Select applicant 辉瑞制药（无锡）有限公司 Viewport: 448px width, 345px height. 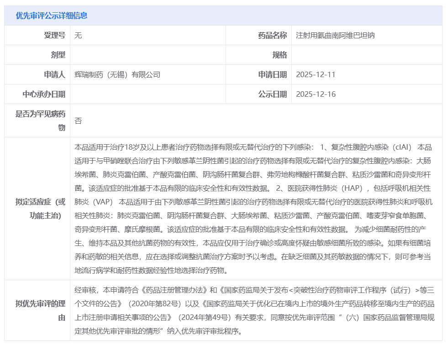117,74
